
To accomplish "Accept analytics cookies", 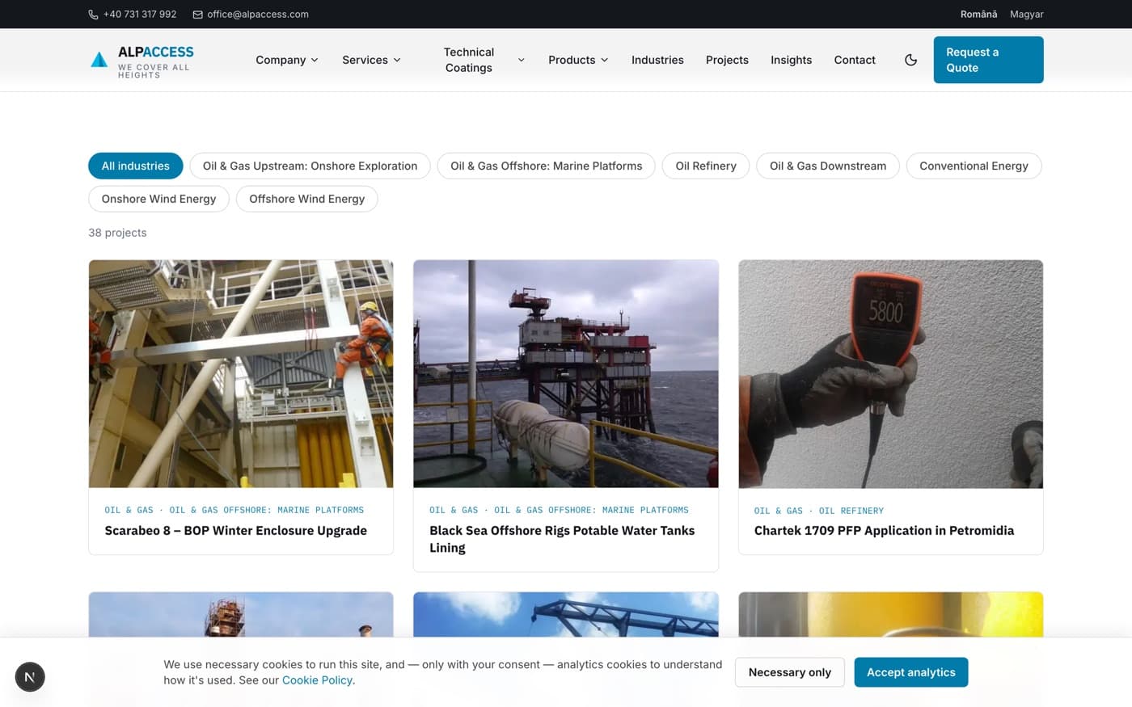I will pyautogui.click(x=911, y=672).
